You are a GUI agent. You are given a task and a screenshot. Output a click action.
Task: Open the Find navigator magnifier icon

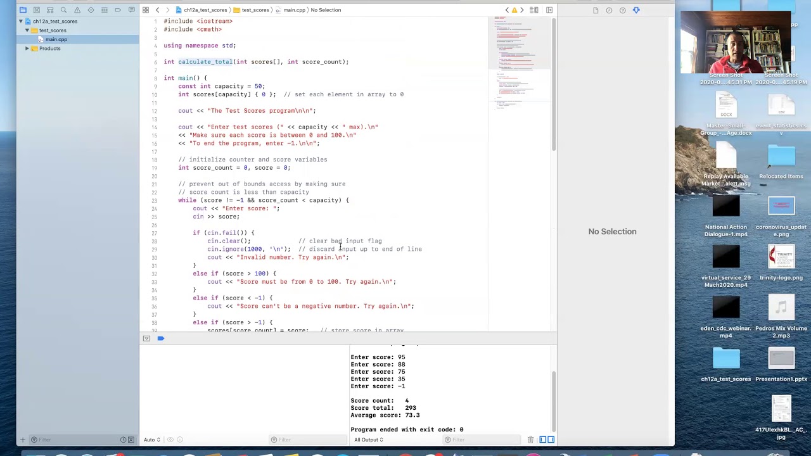(63, 10)
